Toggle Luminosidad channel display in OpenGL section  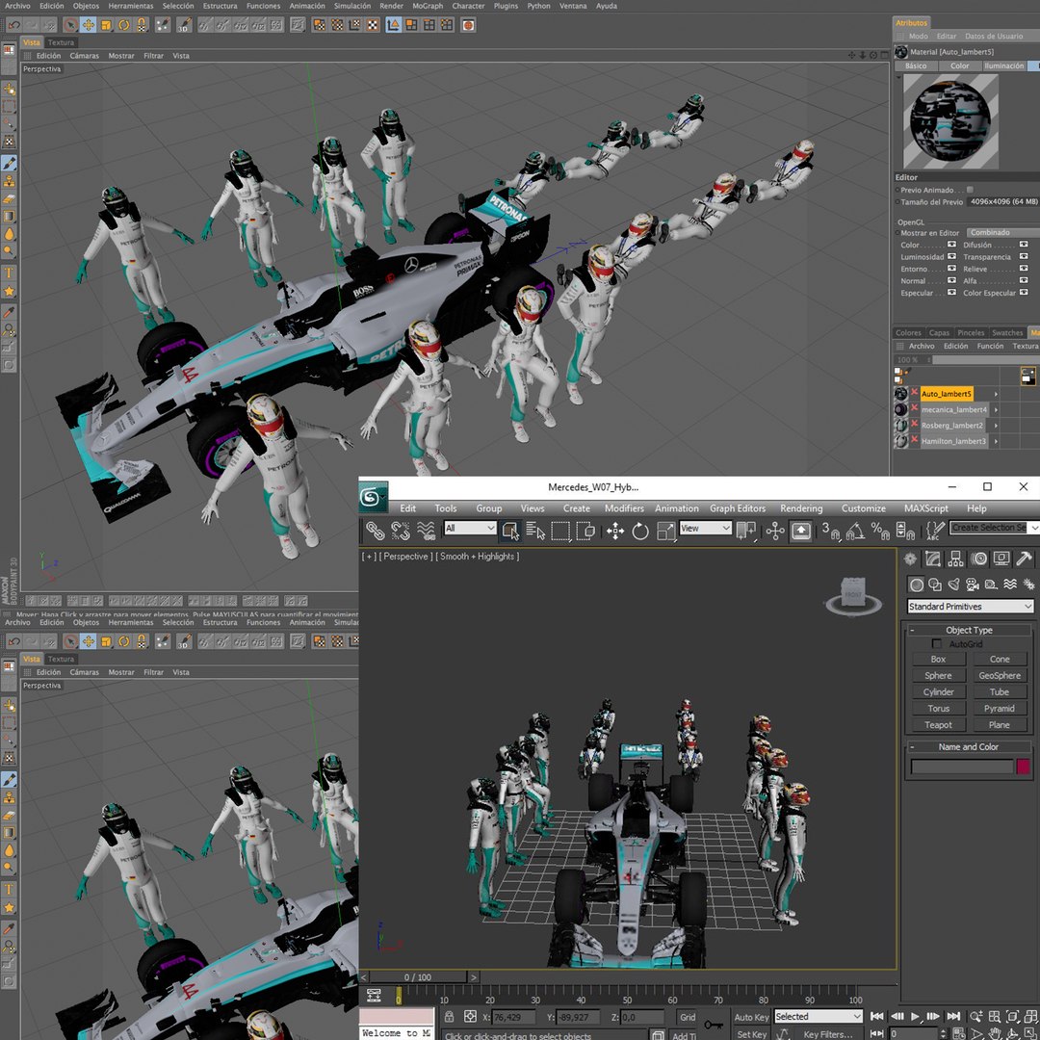951,257
